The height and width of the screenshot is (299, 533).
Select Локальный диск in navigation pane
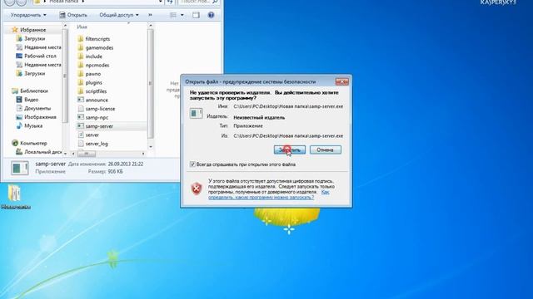(x=42, y=152)
